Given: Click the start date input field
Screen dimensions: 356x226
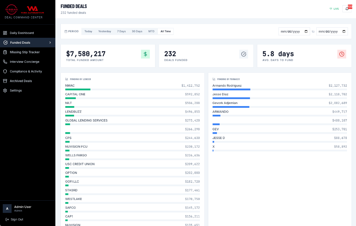Looking at the screenshot, I should [294, 32].
